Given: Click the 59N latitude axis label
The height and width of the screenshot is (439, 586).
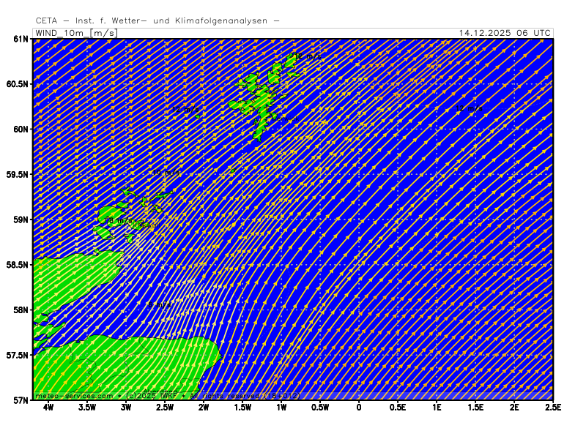Looking at the screenshot, I should click(21, 219).
